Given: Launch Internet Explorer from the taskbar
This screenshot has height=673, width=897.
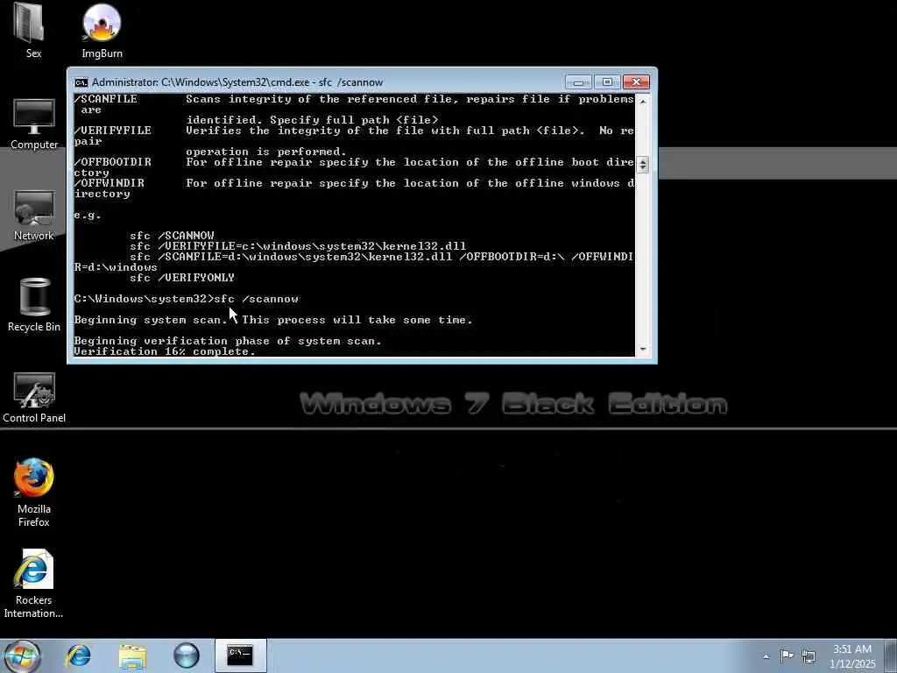Looking at the screenshot, I should click(x=78, y=655).
